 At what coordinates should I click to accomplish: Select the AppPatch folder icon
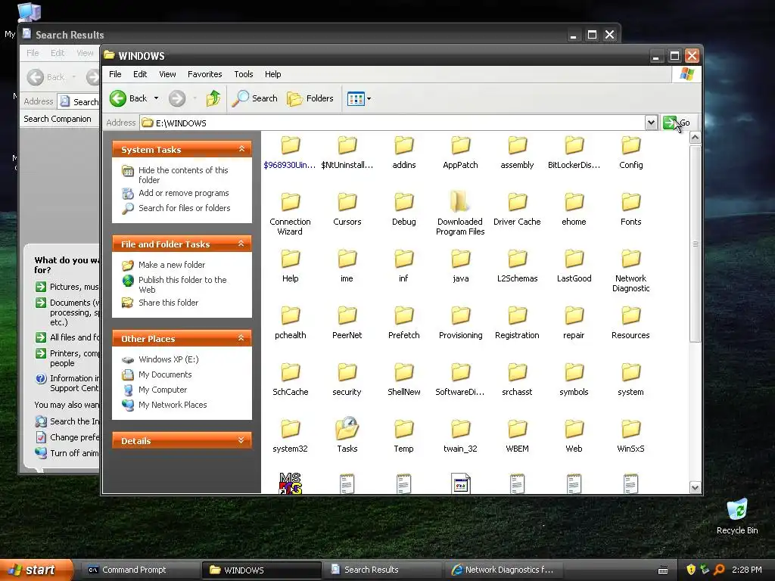(x=460, y=145)
